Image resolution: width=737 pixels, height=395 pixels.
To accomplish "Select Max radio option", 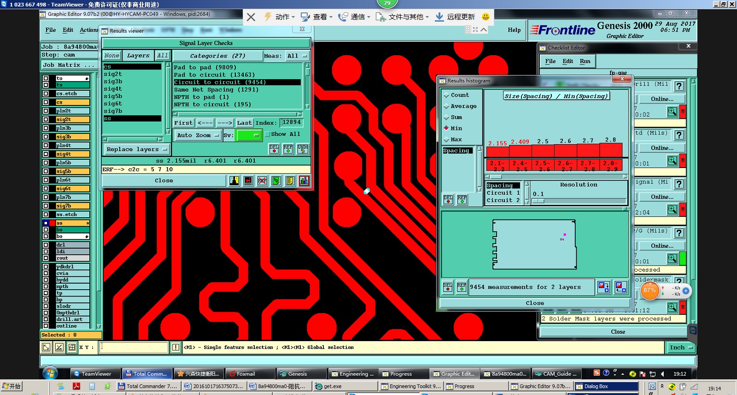I will pos(446,139).
